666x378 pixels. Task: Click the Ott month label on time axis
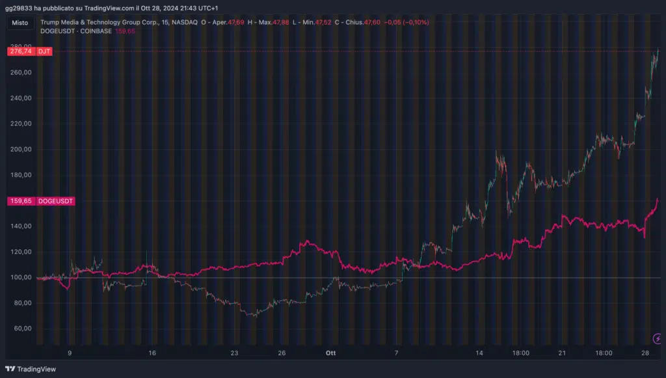[330, 353]
